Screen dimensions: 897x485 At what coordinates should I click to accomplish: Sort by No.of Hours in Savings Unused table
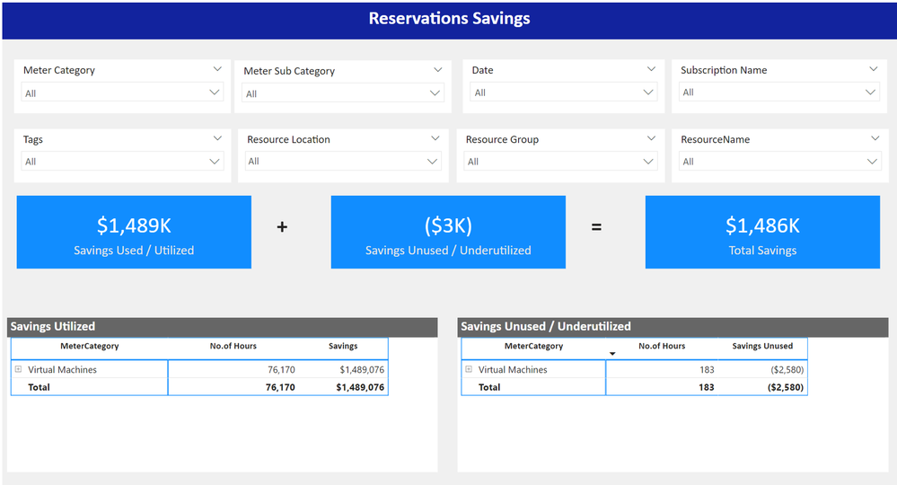662,346
